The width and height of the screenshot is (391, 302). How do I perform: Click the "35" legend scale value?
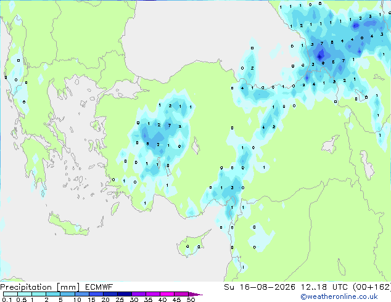pyautogui.click(x=148, y=300)
